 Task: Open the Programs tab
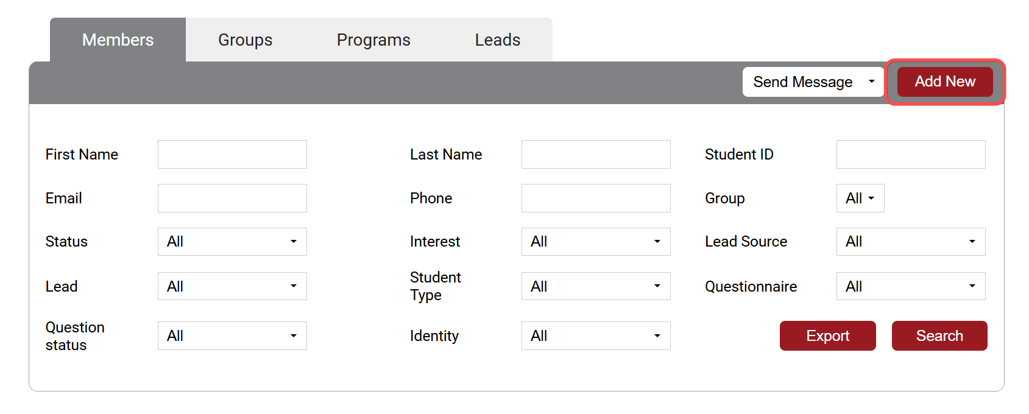[373, 40]
